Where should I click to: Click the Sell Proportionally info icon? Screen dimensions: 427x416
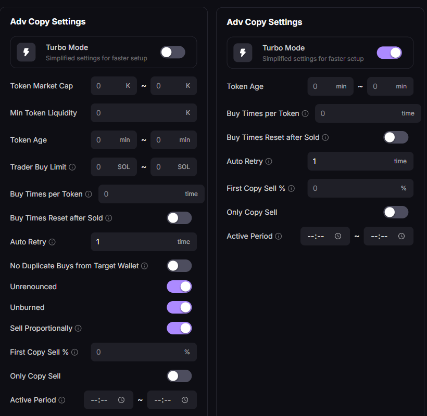78,328
